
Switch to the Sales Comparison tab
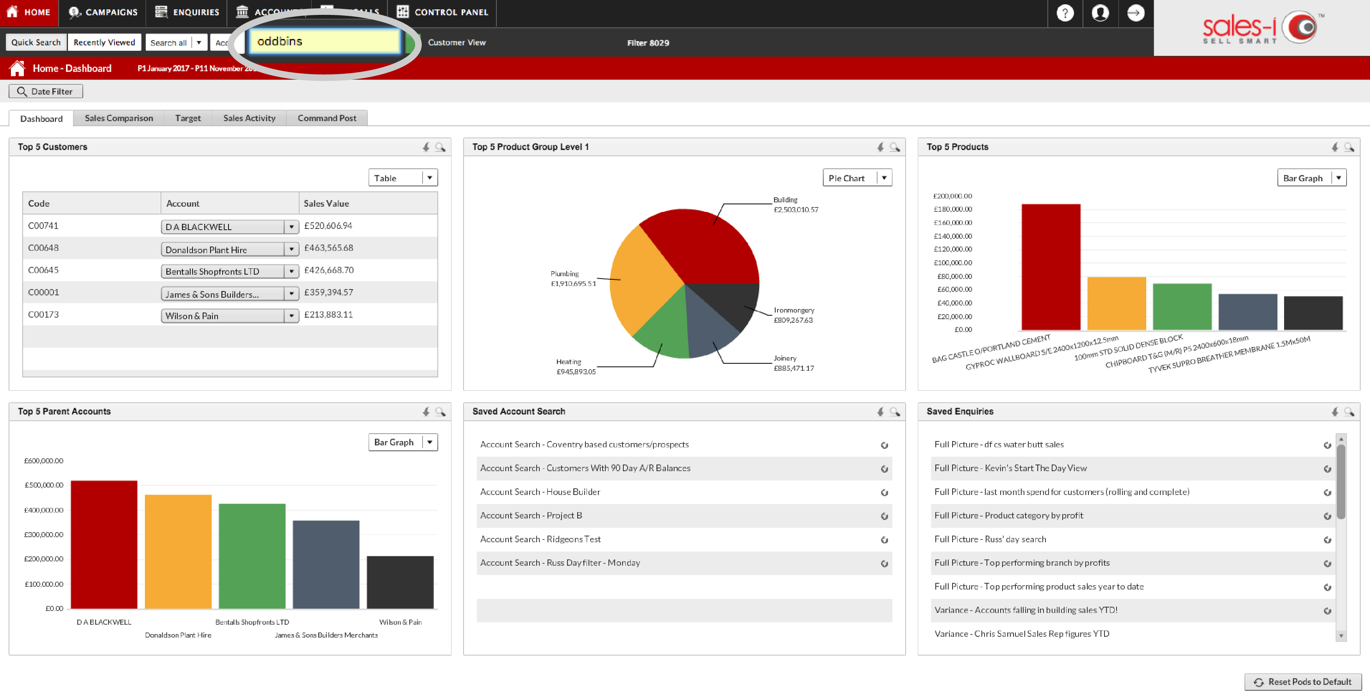(x=119, y=117)
